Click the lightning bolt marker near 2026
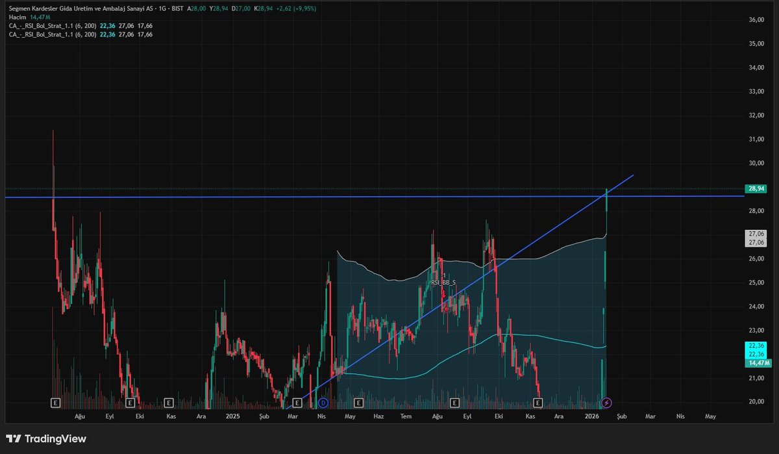The height and width of the screenshot is (454, 779). pyautogui.click(x=606, y=403)
